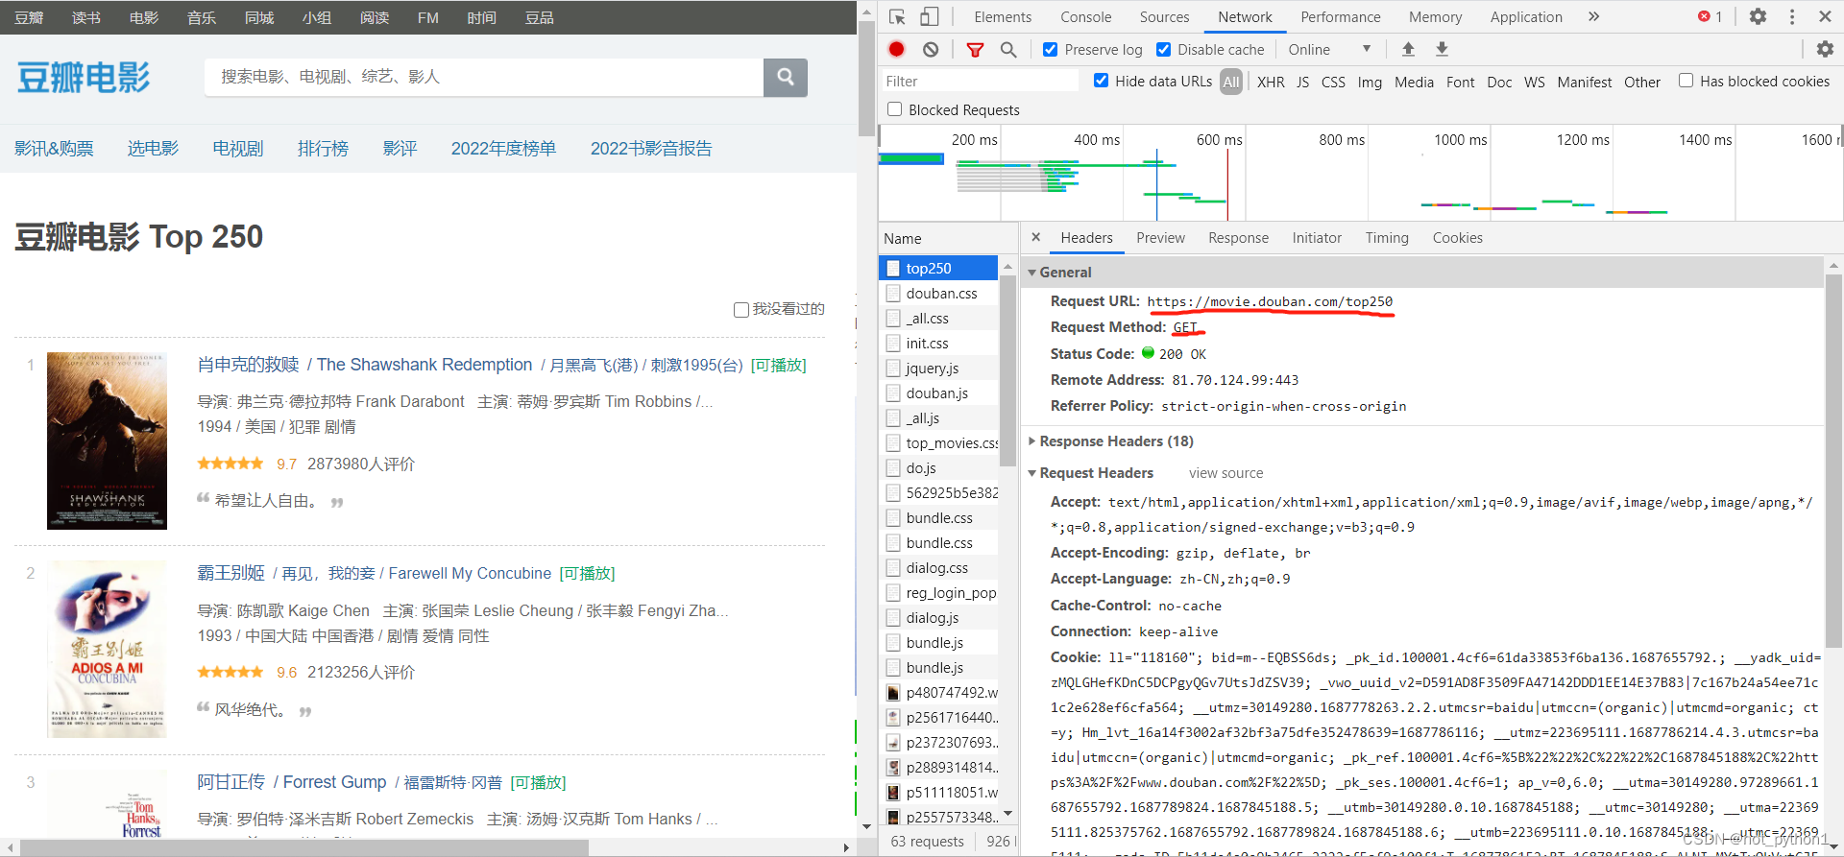Open 排行榜 navigation link

[323, 148]
